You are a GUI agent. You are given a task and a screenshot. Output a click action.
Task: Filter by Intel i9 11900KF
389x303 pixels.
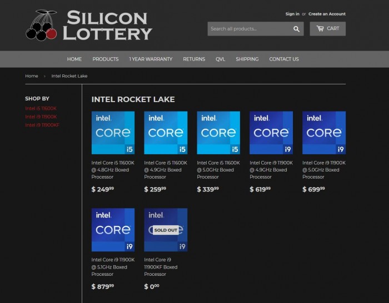click(42, 125)
